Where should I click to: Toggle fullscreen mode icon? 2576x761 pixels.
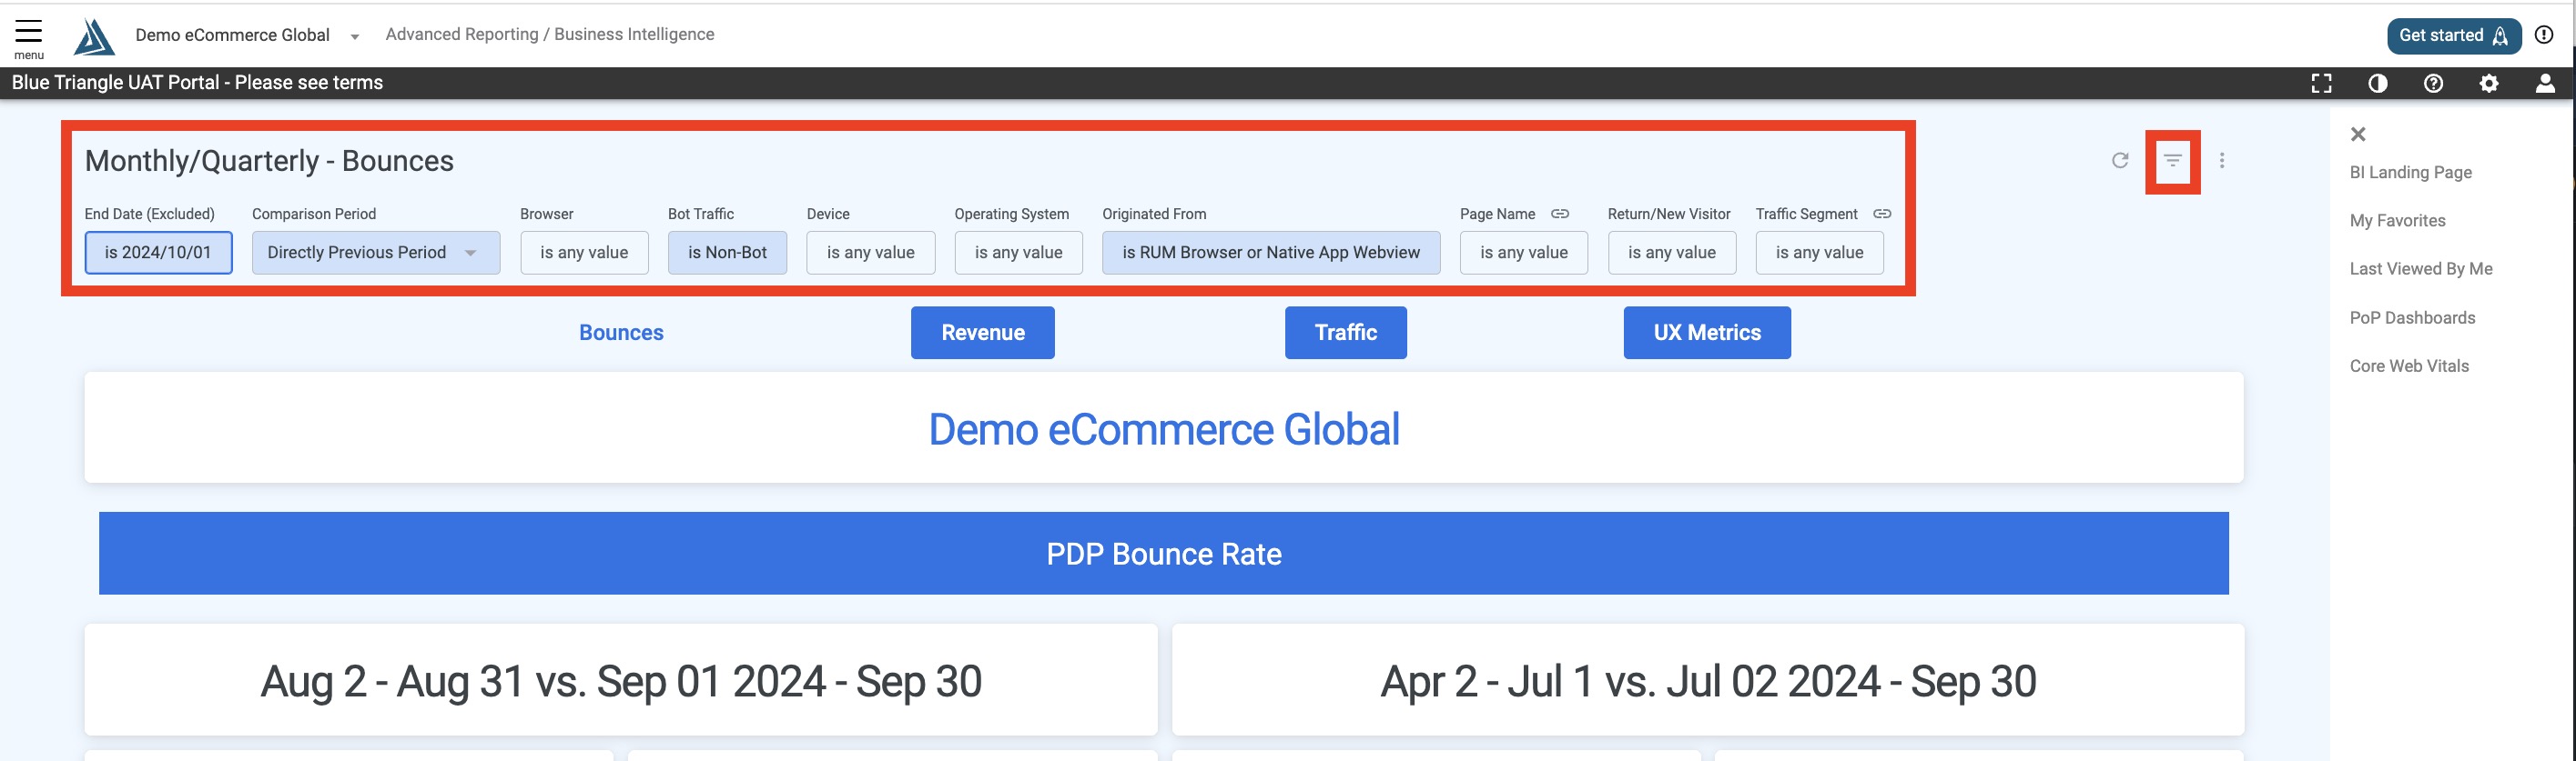tap(2321, 83)
